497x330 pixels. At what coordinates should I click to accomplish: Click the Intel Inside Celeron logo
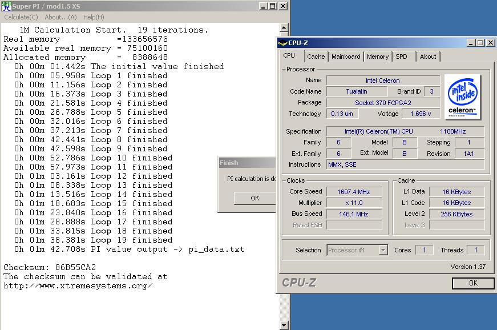click(x=462, y=96)
